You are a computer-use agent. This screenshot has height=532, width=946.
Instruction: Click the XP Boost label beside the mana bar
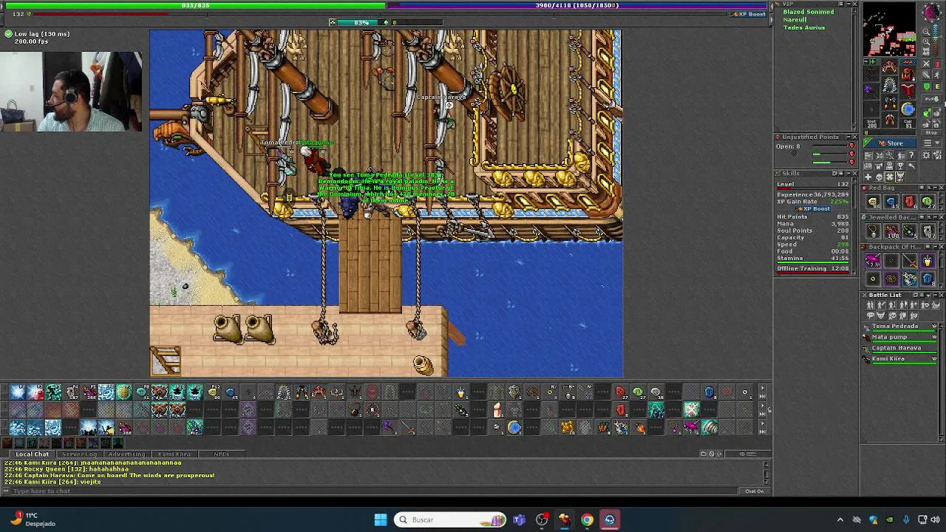click(748, 14)
